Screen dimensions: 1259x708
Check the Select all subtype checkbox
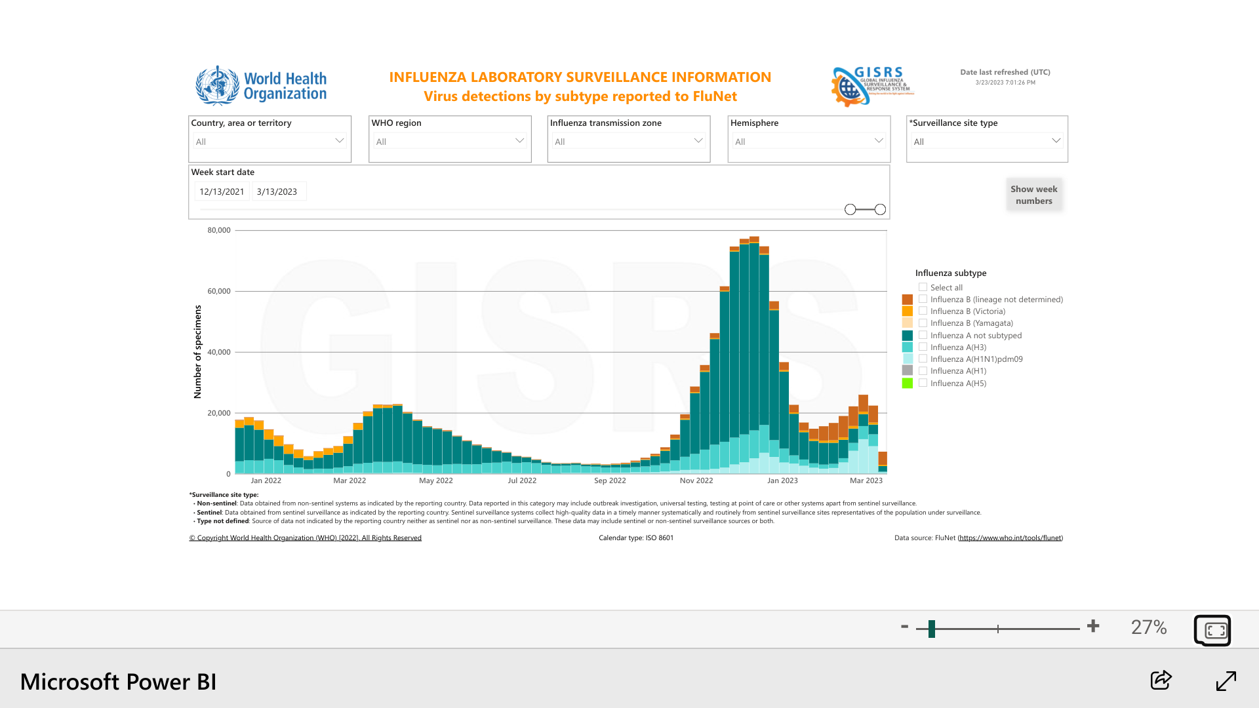(x=923, y=287)
